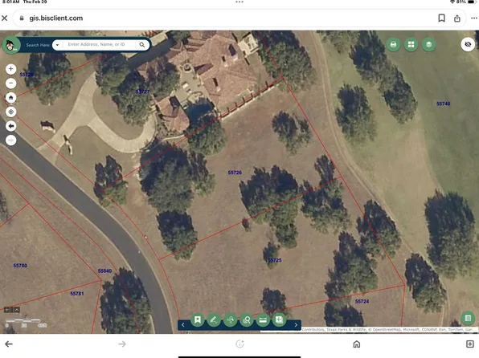479x358 pixels.
Task: Zoom out with the minus button
Action: (x=11, y=83)
